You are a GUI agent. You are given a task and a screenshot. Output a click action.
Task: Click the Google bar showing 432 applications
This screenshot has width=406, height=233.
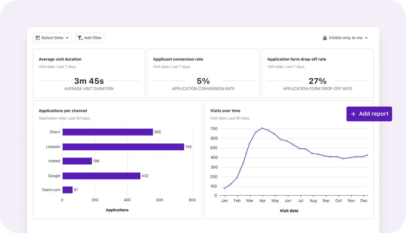coord(101,176)
